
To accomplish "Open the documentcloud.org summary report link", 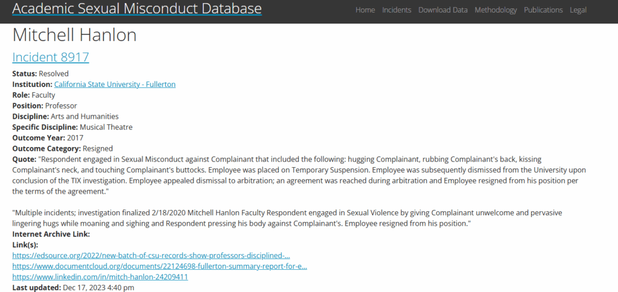I will click(x=159, y=266).
